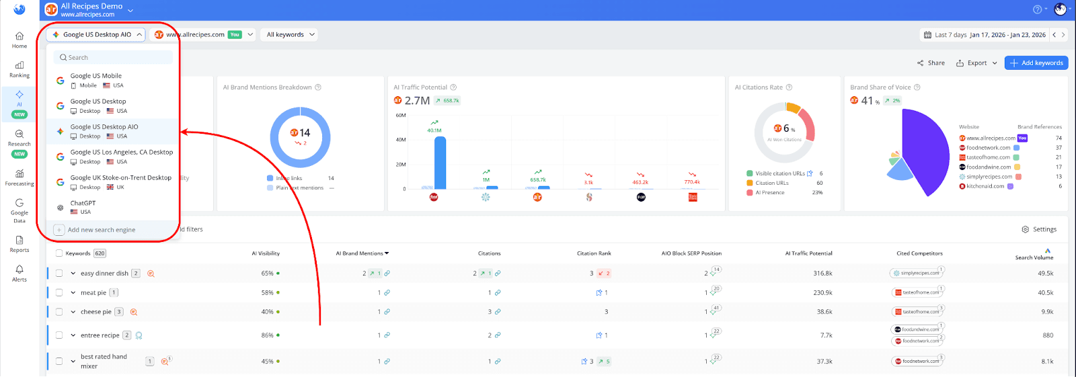Viewport: 1076px width, 377px height.
Task: Select Google UK Stoke-on-Trent Desktop
Action: pyautogui.click(x=113, y=182)
